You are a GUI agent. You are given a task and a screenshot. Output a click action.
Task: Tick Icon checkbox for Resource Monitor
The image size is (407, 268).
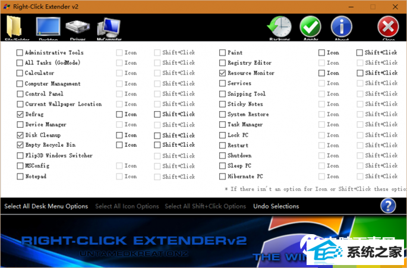pos(321,73)
